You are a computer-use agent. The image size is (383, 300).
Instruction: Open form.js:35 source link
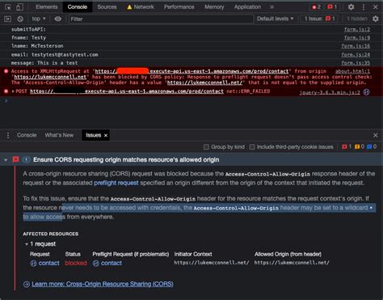(x=356, y=63)
